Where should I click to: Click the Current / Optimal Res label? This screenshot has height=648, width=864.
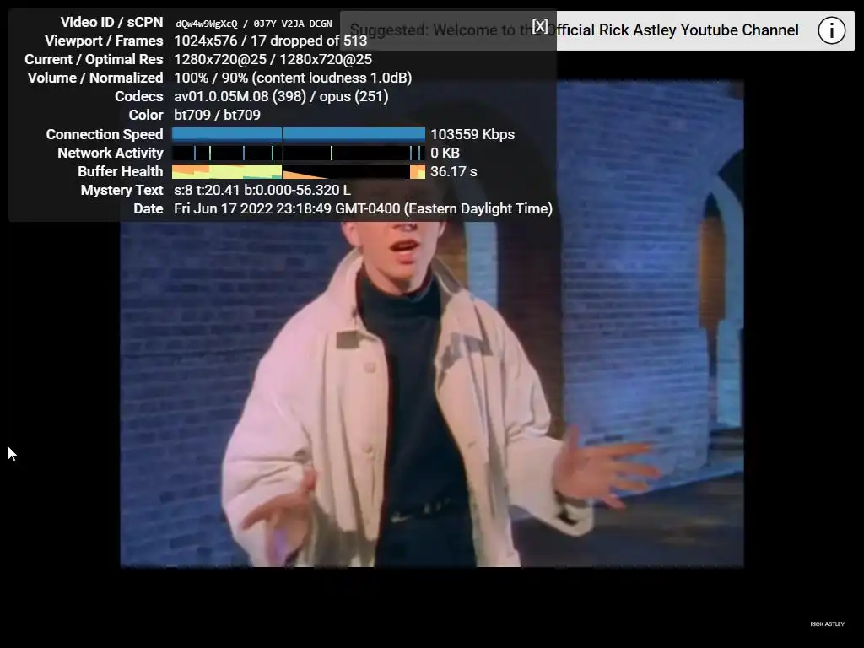94,60
